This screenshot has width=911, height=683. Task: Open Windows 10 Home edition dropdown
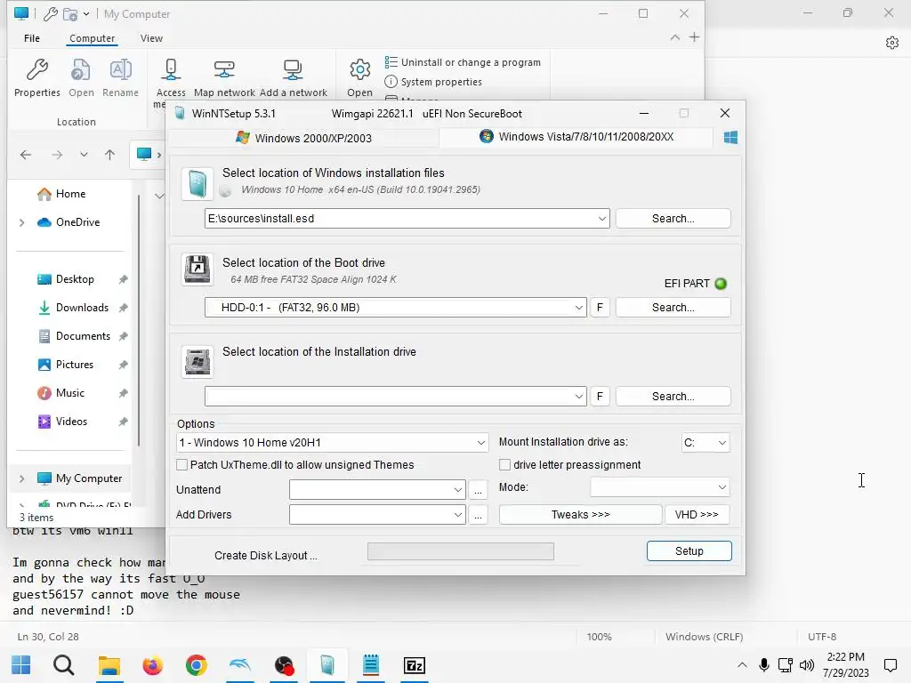click(x=481, y=443)
